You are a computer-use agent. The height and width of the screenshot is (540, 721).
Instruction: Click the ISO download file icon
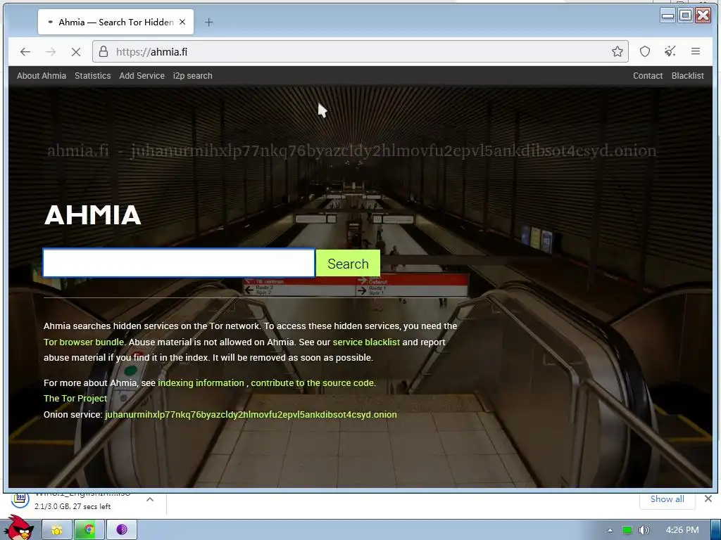[x=20, y=499]
